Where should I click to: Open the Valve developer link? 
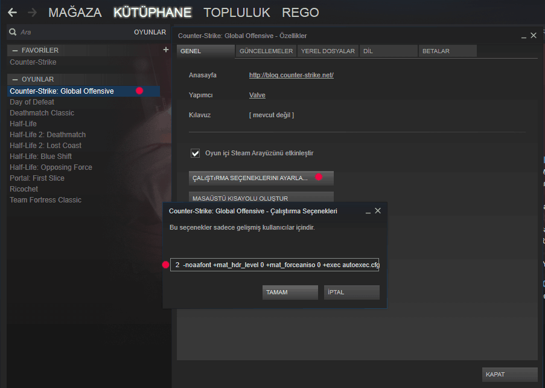[257, 95]
